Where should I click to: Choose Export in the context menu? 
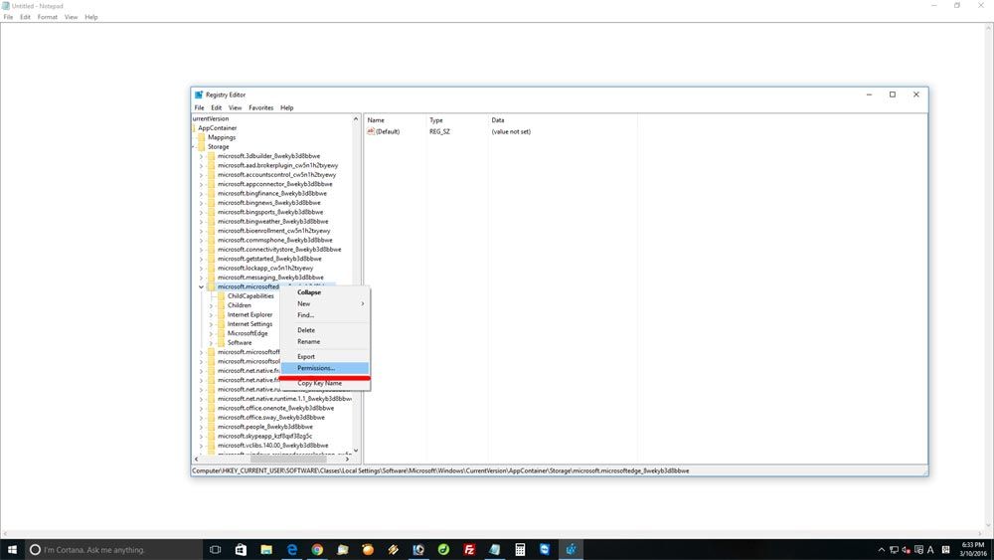[x=324, y=357]
